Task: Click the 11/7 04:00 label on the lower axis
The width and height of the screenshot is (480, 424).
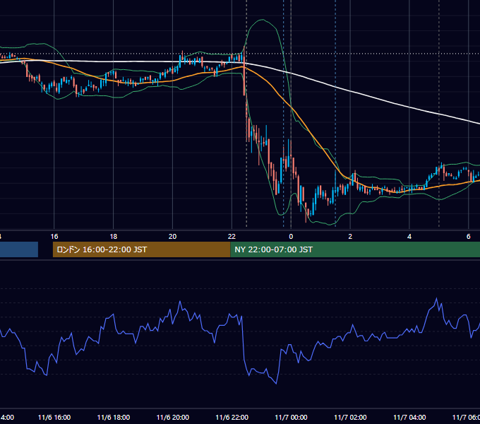Action: tap(409, 417)
